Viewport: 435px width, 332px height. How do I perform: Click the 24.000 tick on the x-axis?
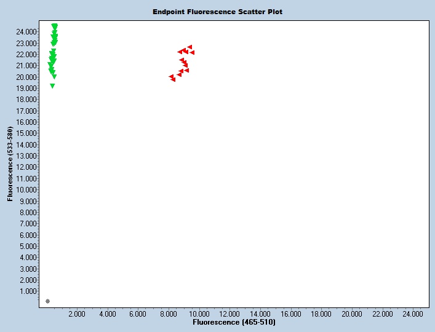click(x=413, y=314)
